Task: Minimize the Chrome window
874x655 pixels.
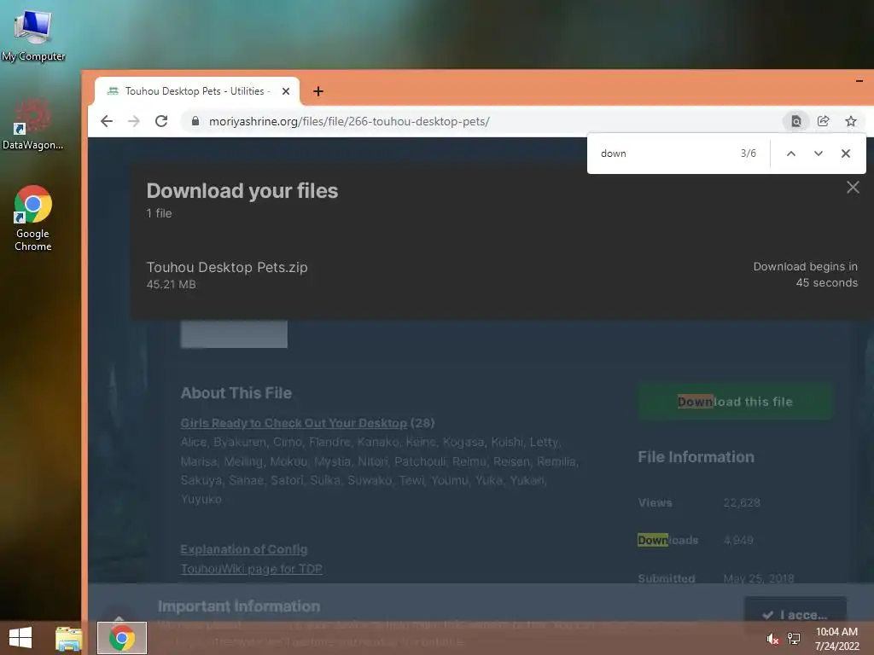Action: click(x=859, y=81)
